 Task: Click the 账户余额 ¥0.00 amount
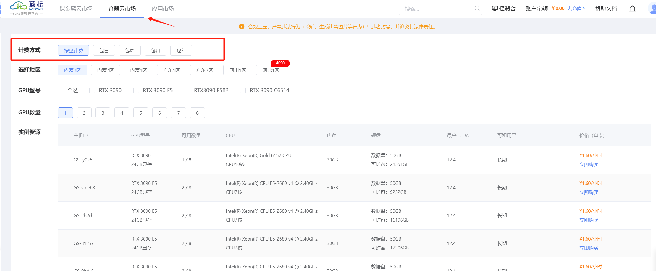tap(558, 8)
